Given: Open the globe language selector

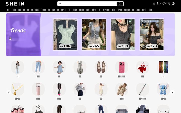Looking at the screenshot, I should [x=173, y=4].
